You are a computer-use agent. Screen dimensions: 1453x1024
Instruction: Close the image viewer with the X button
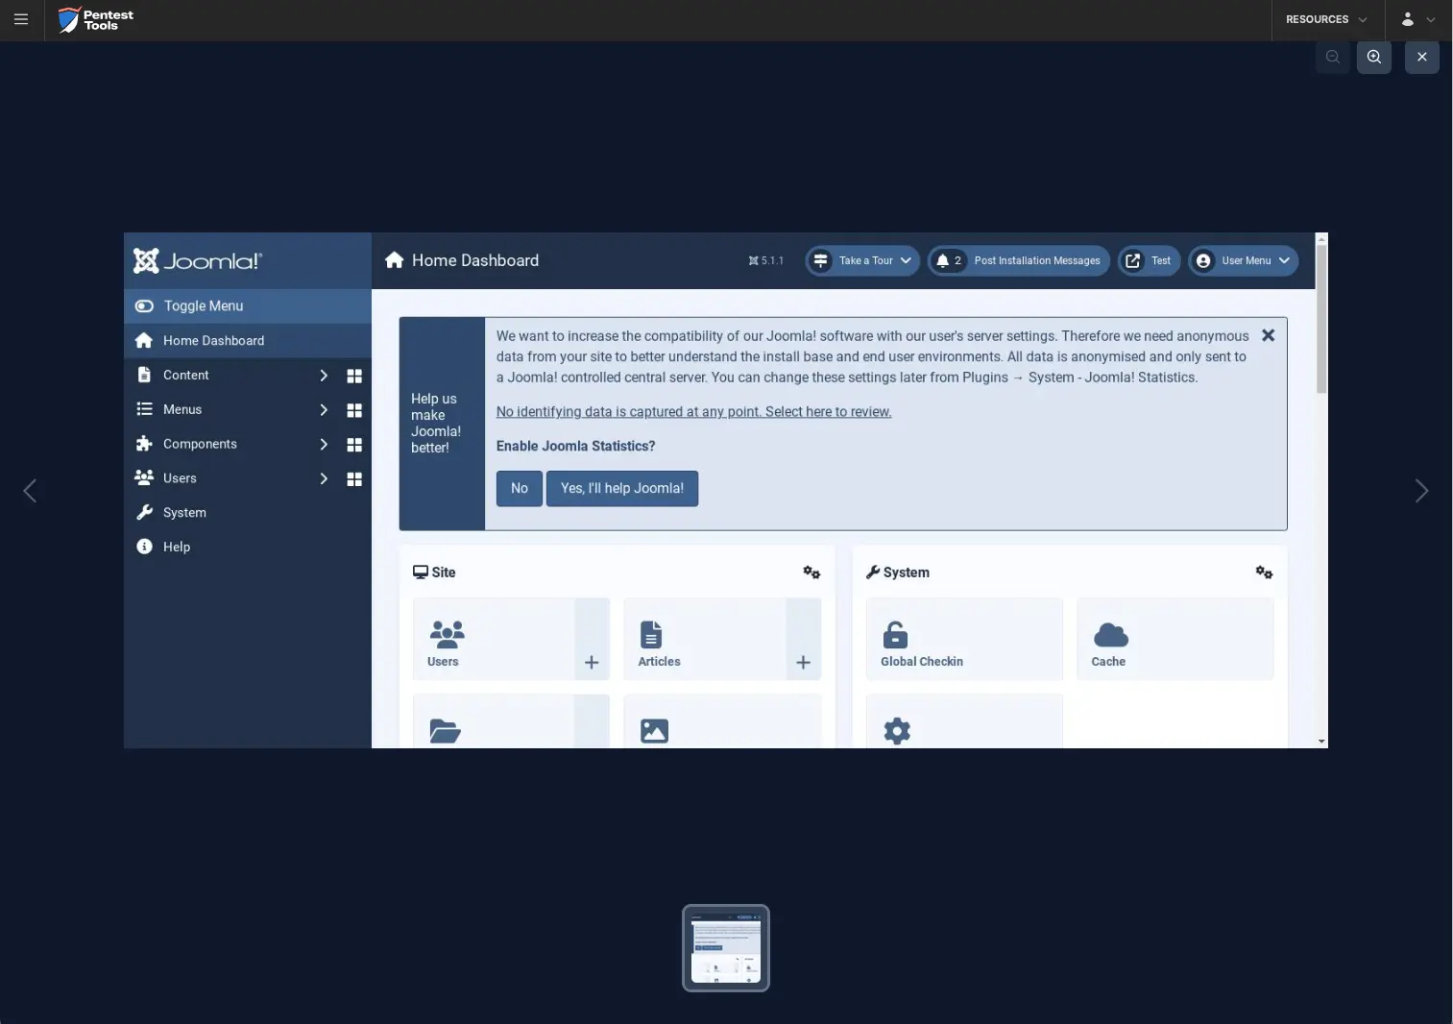(x=1422, y=57)
